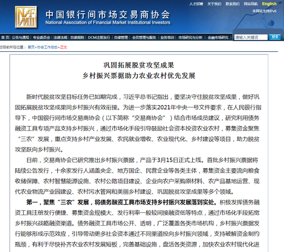Open the 联系我们 link
This screenshot has width=284, height=252.
click(x=232, y=4)
